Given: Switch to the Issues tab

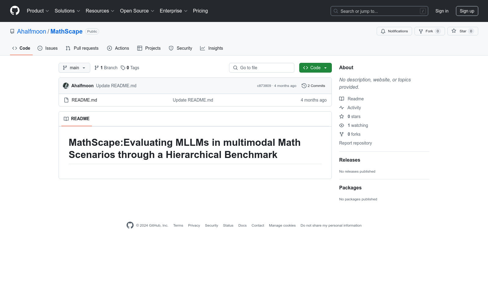Looking at the screenshot, I should tap(48, 48).
